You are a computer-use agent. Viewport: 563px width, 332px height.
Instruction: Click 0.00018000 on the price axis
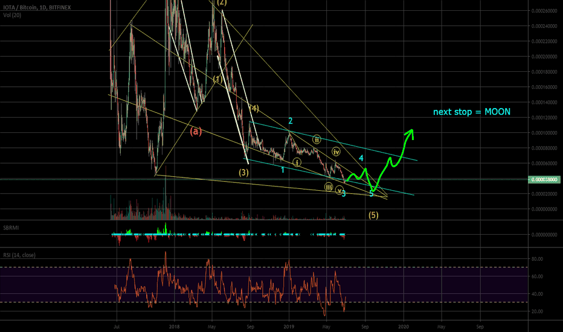tap(544, 72)
